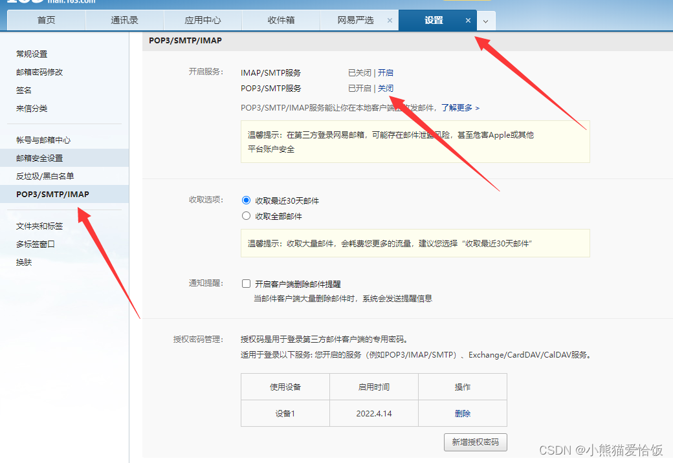Open 邮箱密码修改 in the sidebar
Screen dimensions: 673x463
(39, 72)
